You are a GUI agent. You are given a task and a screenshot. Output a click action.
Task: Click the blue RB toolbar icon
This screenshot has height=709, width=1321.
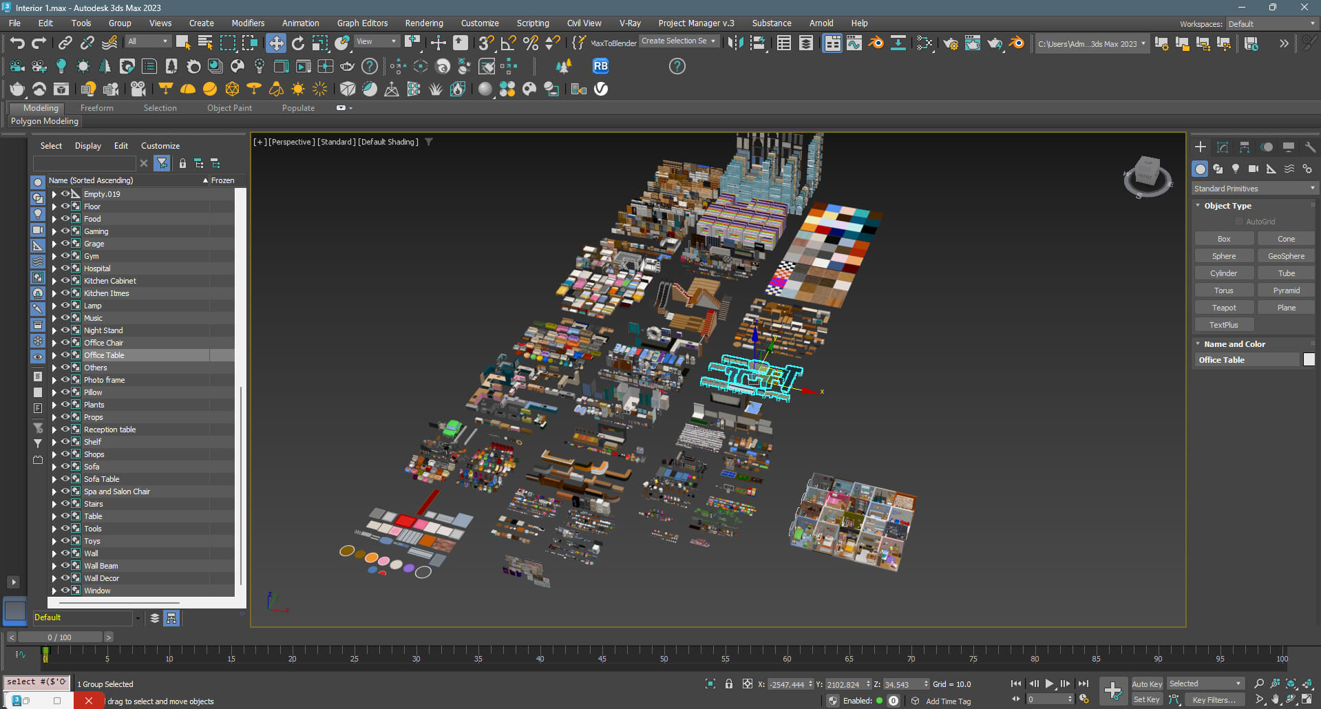pos(600,66)
